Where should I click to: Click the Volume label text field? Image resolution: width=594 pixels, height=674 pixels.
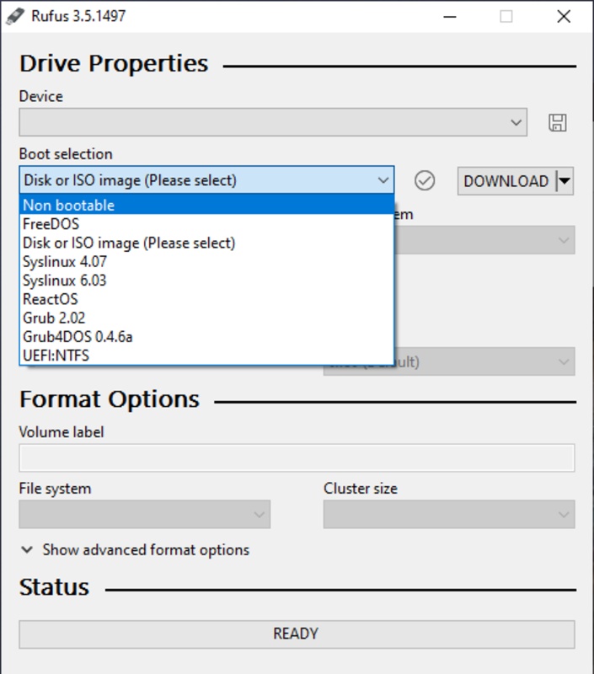297,458
